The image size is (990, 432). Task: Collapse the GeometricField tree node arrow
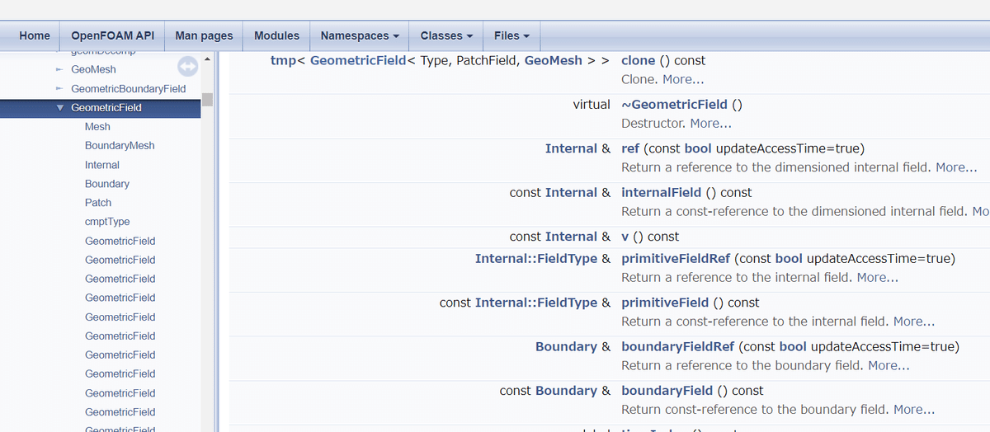[59, 108]
